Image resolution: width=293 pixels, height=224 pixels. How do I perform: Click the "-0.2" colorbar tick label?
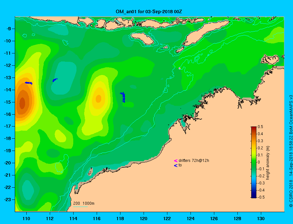261,176
